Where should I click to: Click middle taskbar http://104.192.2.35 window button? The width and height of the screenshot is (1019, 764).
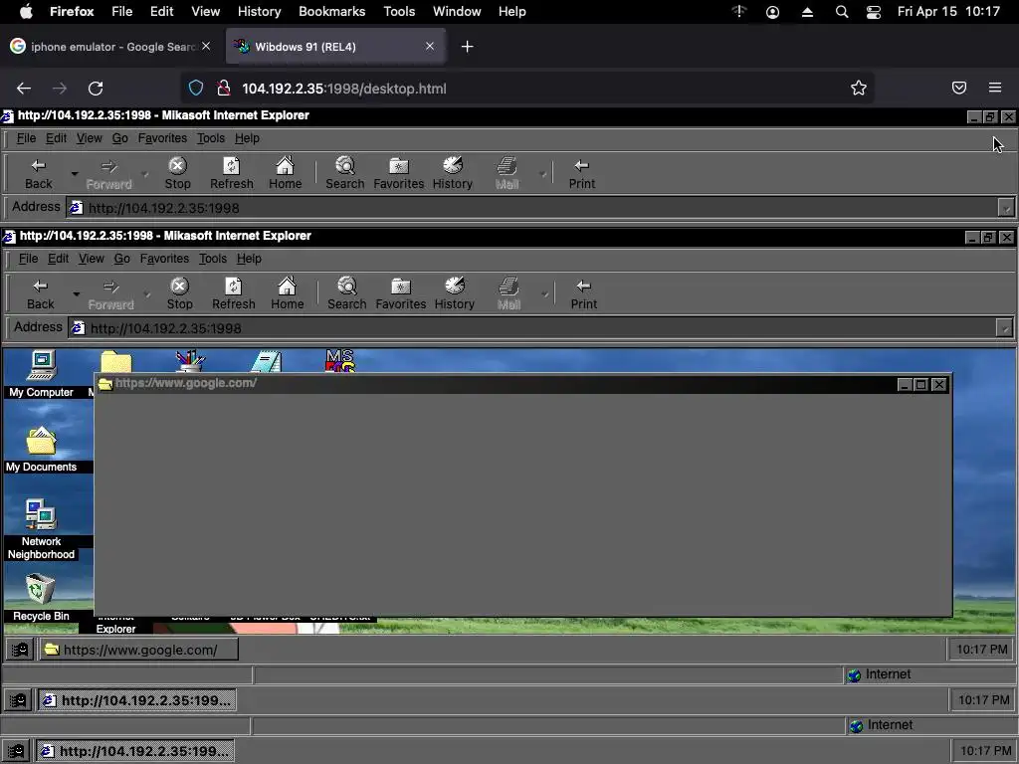136,700
